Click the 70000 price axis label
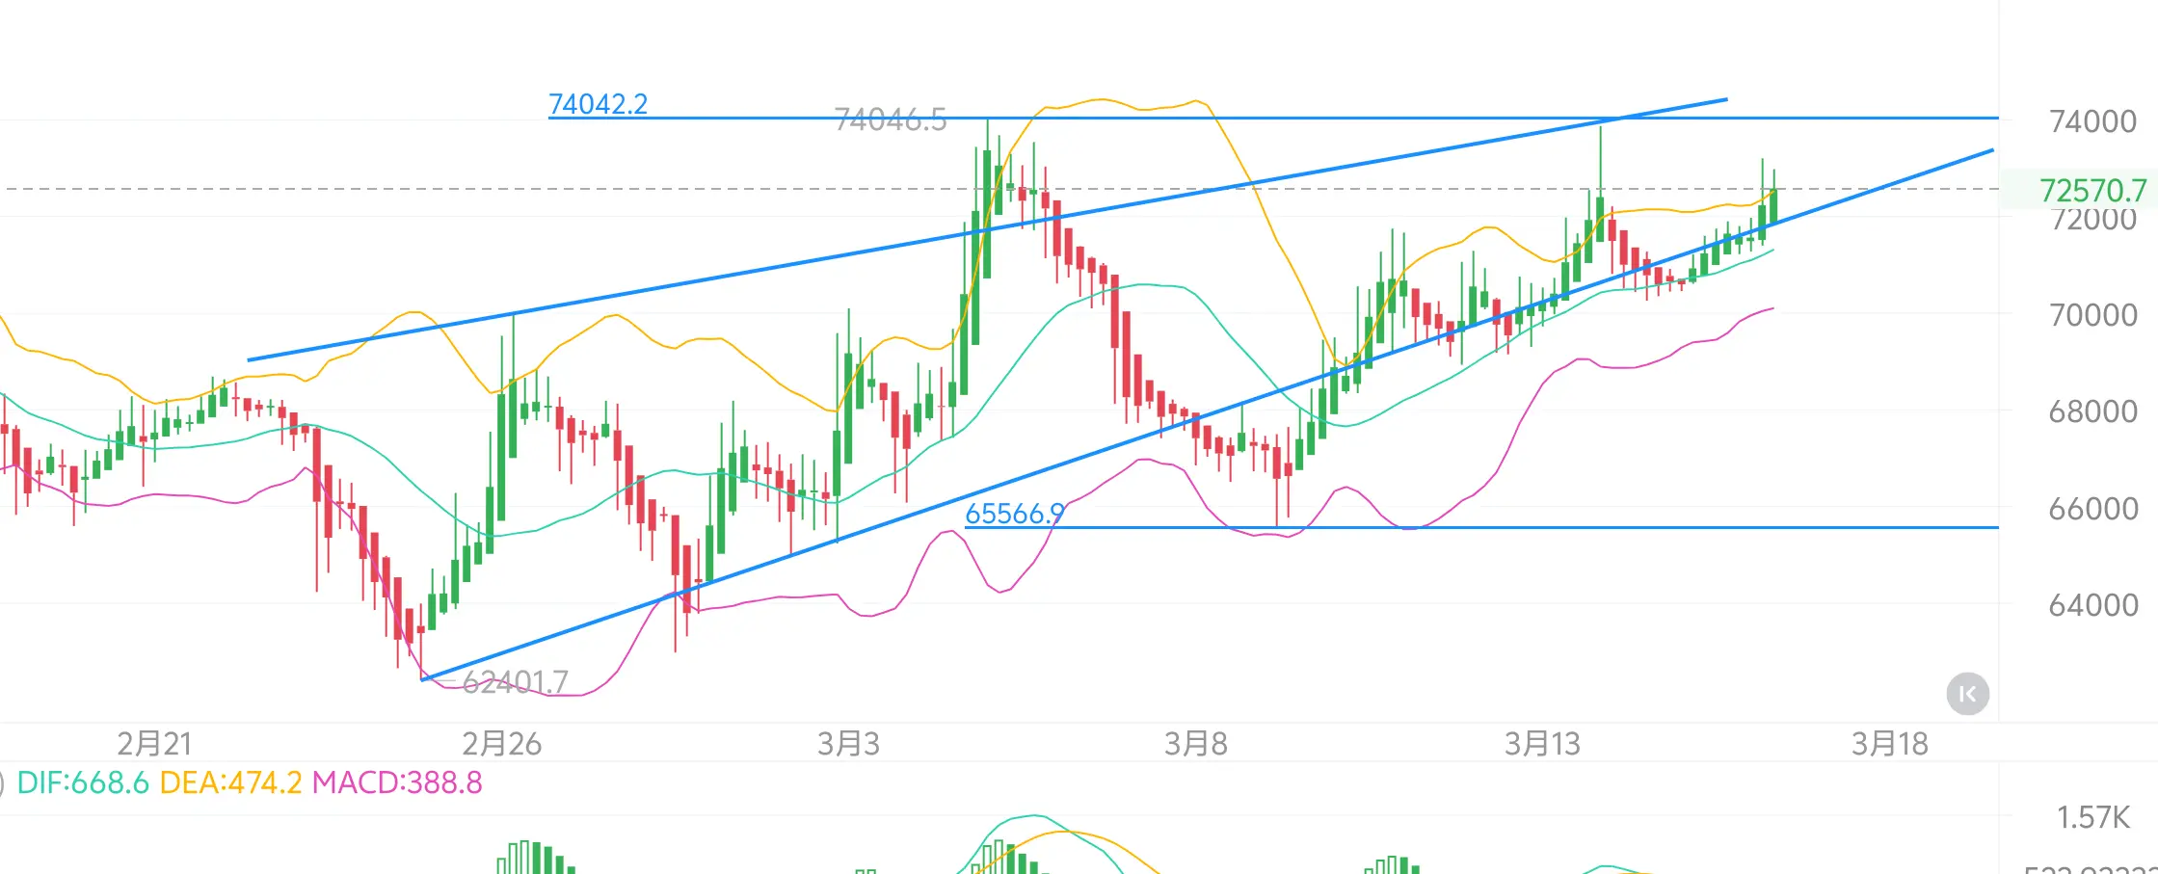Screen dimensions: 2158x874 (2092, 315)
